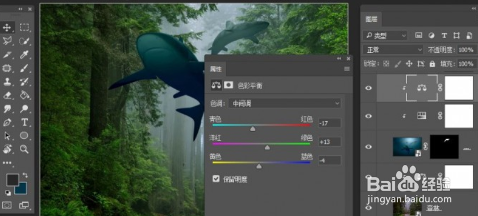Select the Clone Stamp tool
Image resolution: width=478 pixels, height=216 pixels.
point(7,81)
